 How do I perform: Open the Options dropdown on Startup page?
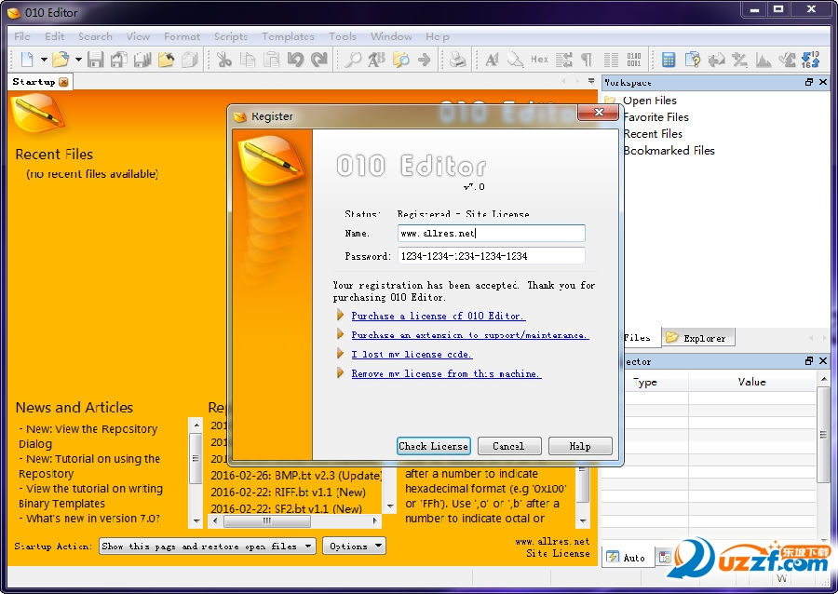(354, 546)
